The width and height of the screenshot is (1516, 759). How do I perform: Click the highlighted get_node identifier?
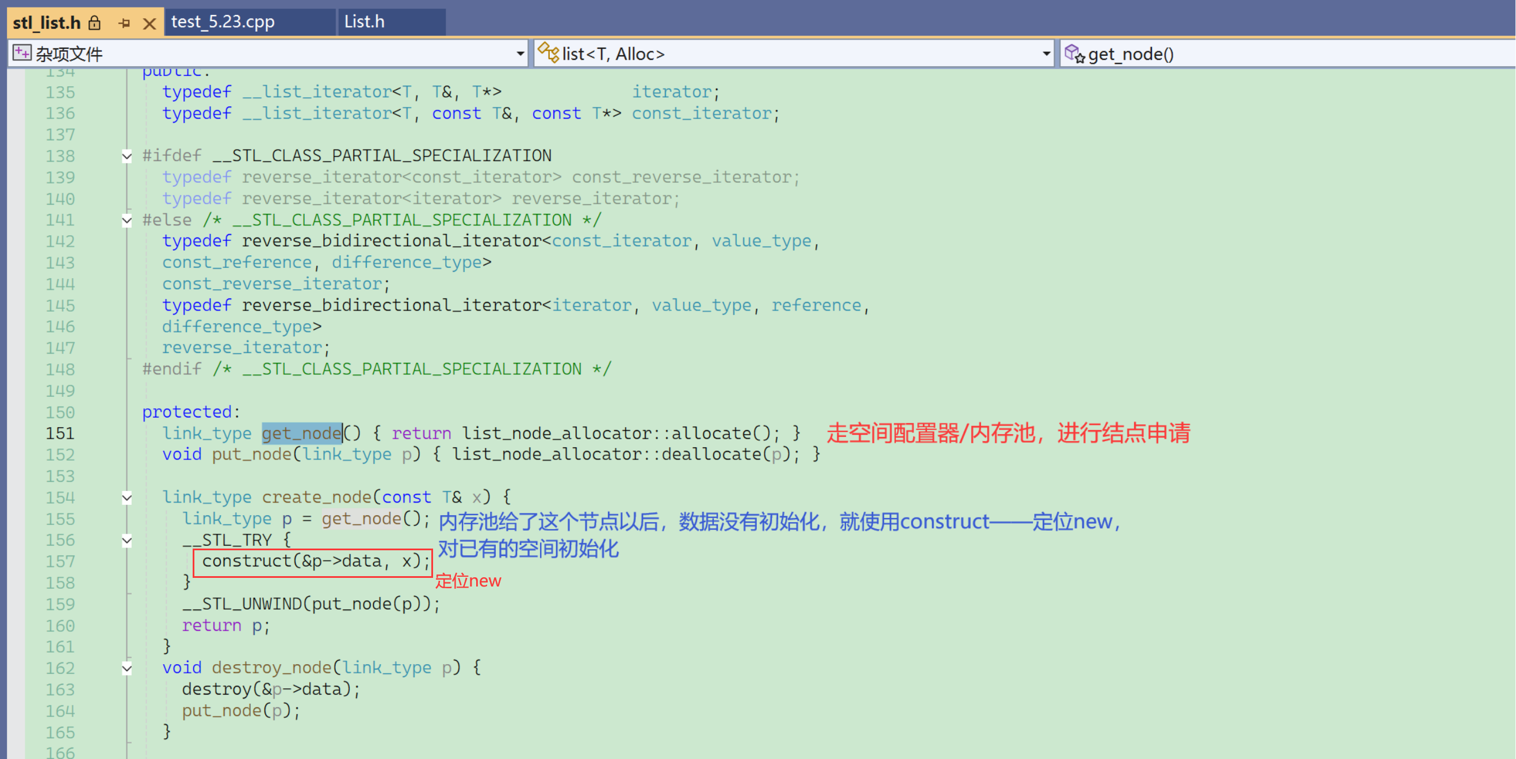click(301, 434)
